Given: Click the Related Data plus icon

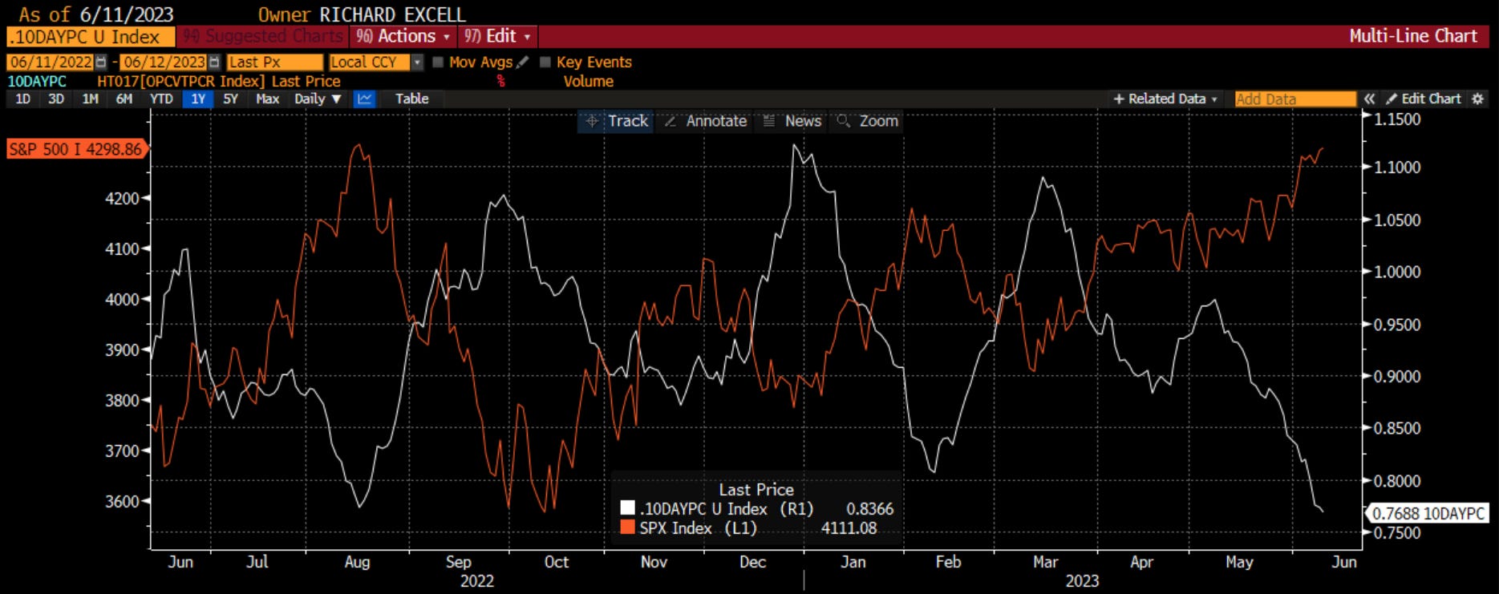Looking at the screenshot, I should pos(1118,99).
